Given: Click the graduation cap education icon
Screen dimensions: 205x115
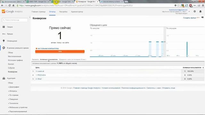Looking at the screenshot, I should [x=202, y=18].
